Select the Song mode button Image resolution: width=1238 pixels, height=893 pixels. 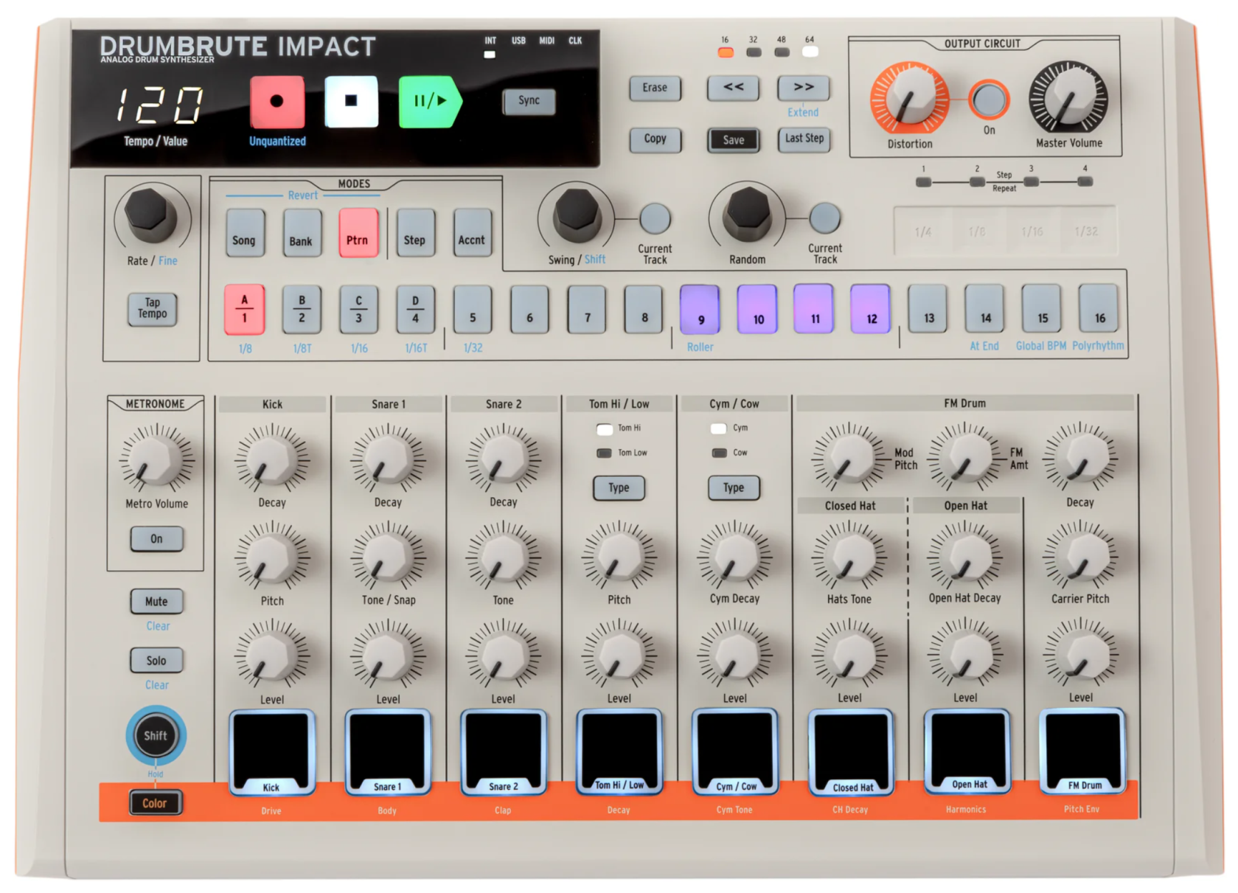pyautogui.click(x=244, y=234)
